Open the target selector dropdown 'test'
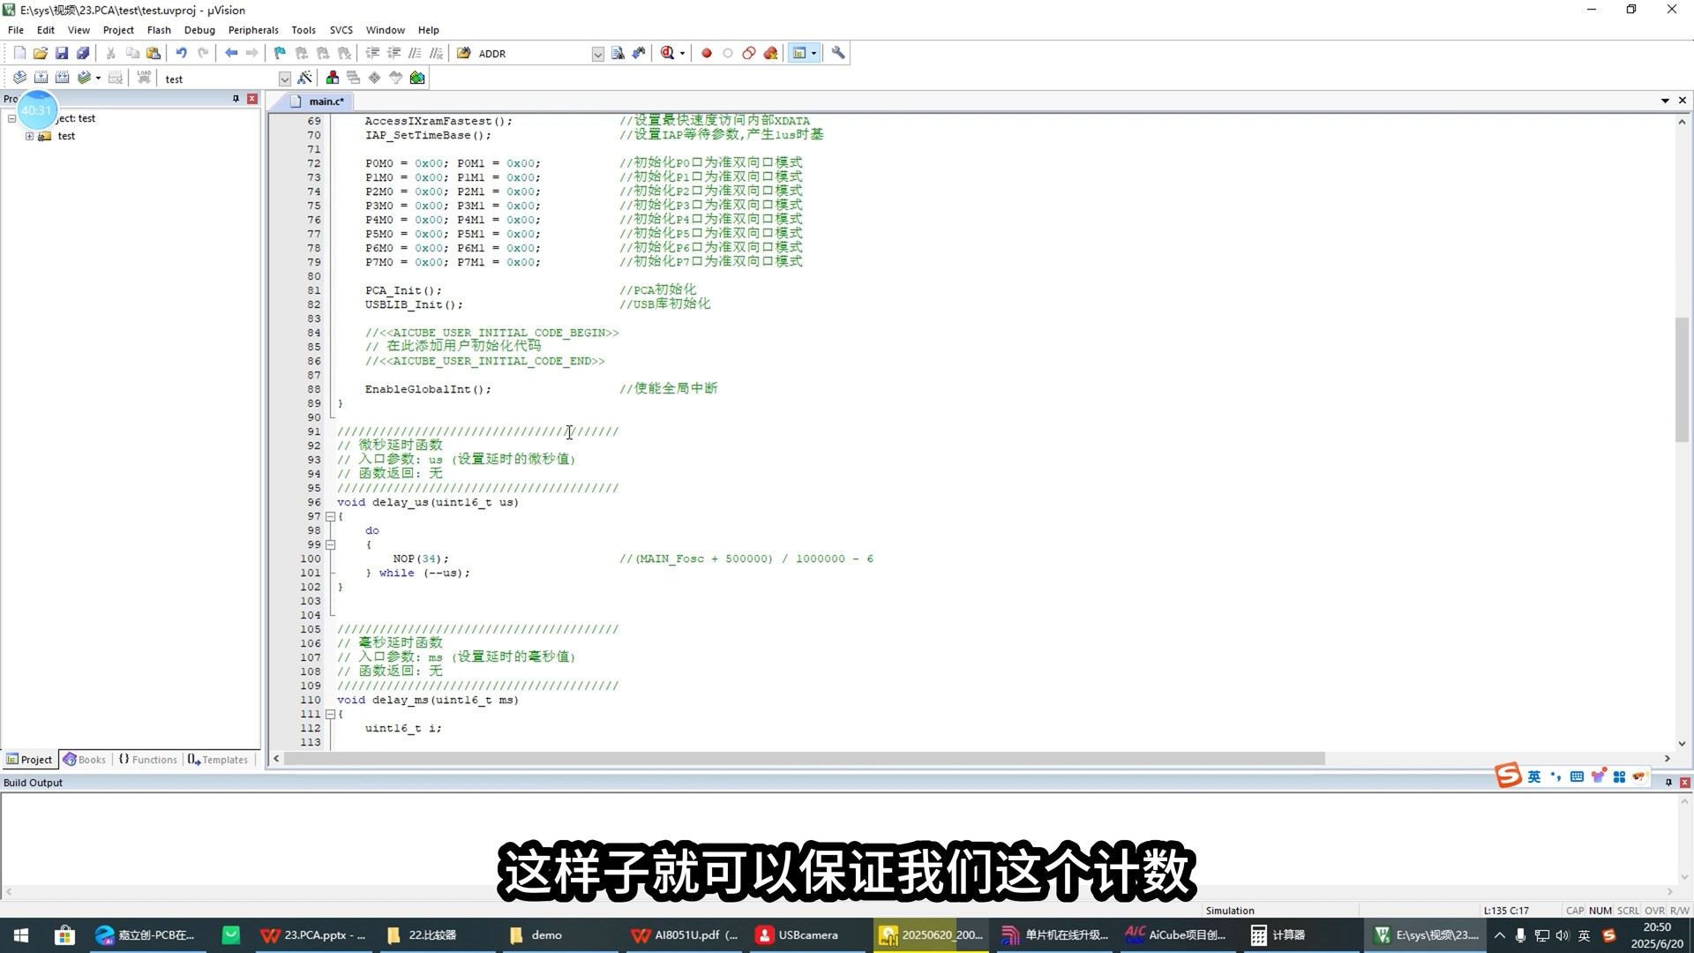1694x953 pixels. (x=284, y=79)
